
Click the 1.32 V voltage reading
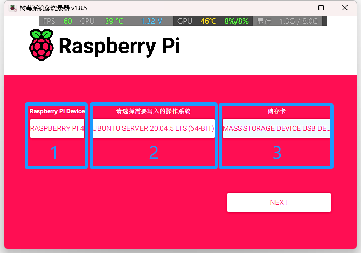click(x=151, y=21)
